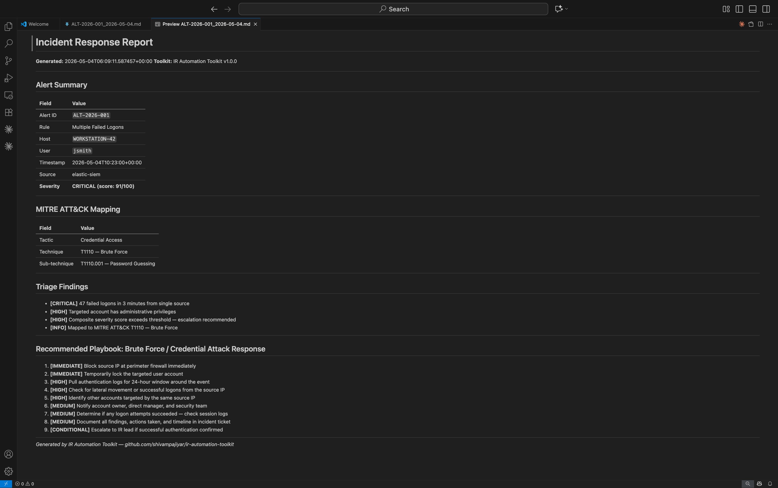Image resolution: width=778 pixels, height=488 pixels.
Task: Open the Extensions view
Action: (x=8, y=112)
